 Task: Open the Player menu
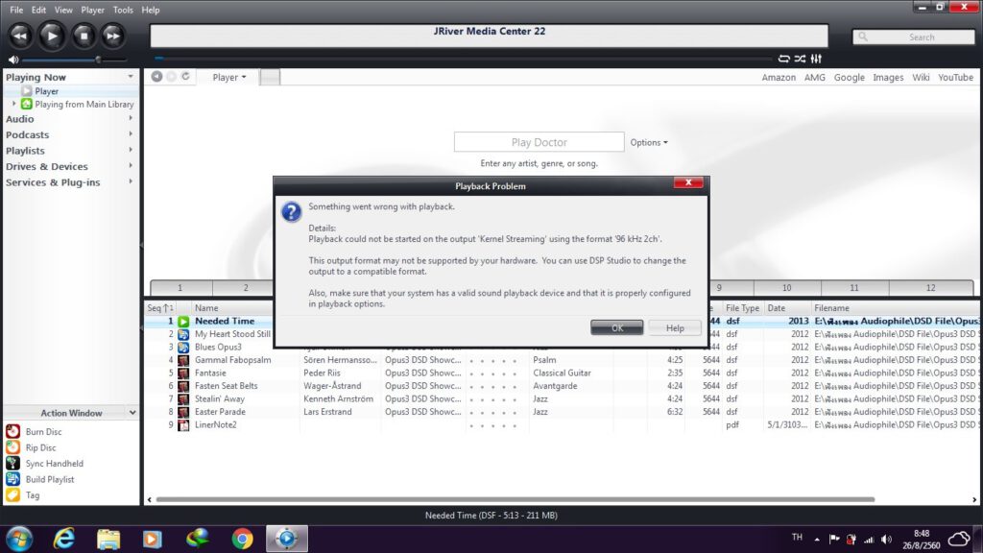tap(93, 10)
